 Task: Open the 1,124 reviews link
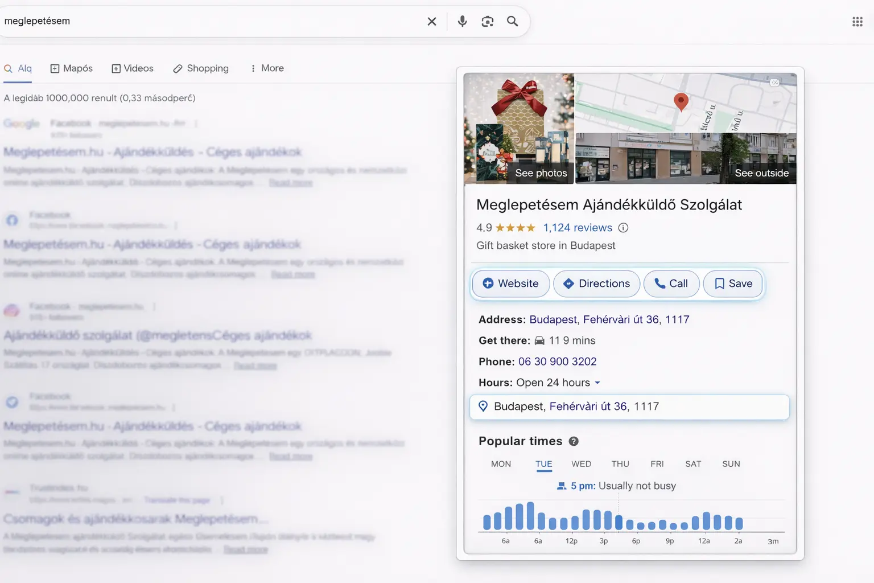click(578, 227)
